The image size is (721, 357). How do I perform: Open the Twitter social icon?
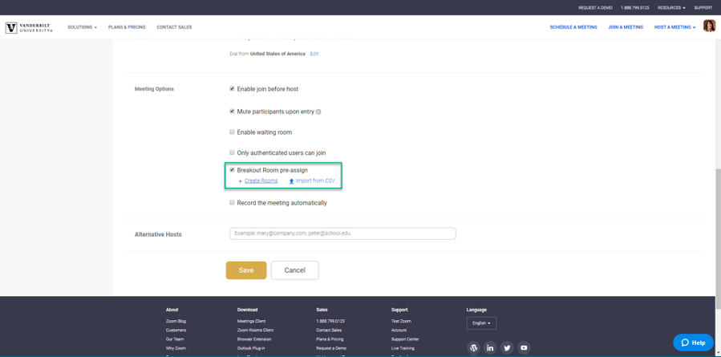(x=507, y=348)
